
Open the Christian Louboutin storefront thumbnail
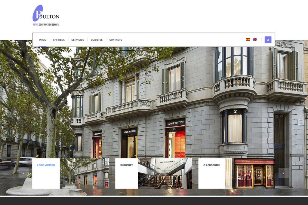pos(250,173)
